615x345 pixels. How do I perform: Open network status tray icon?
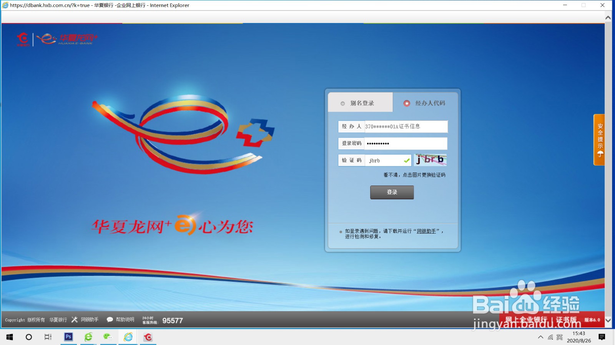click(x=550, y=337)
